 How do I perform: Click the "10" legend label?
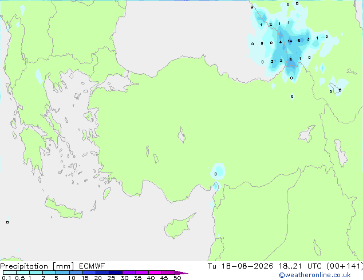point(72,278)
